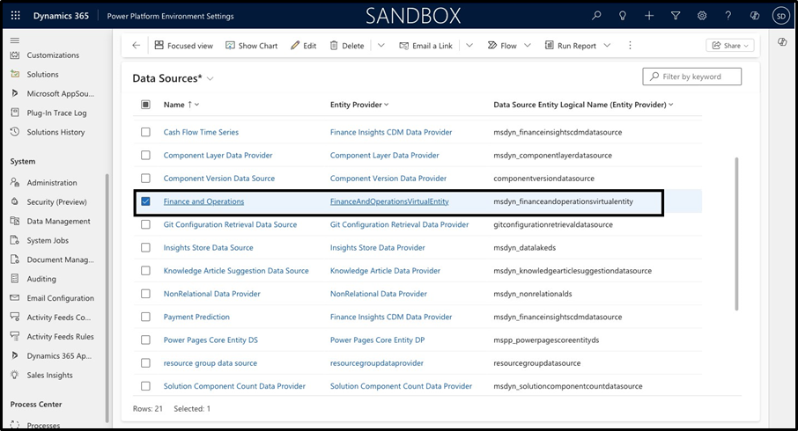Open the Dynamics 365 app launcher waffle
The width and height of the screenshot is (798, 431).
pyautogui.click(x=16, y=16)
